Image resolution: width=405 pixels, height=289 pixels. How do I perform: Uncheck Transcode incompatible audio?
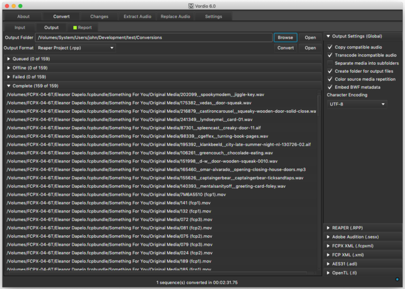pos(330,55)
